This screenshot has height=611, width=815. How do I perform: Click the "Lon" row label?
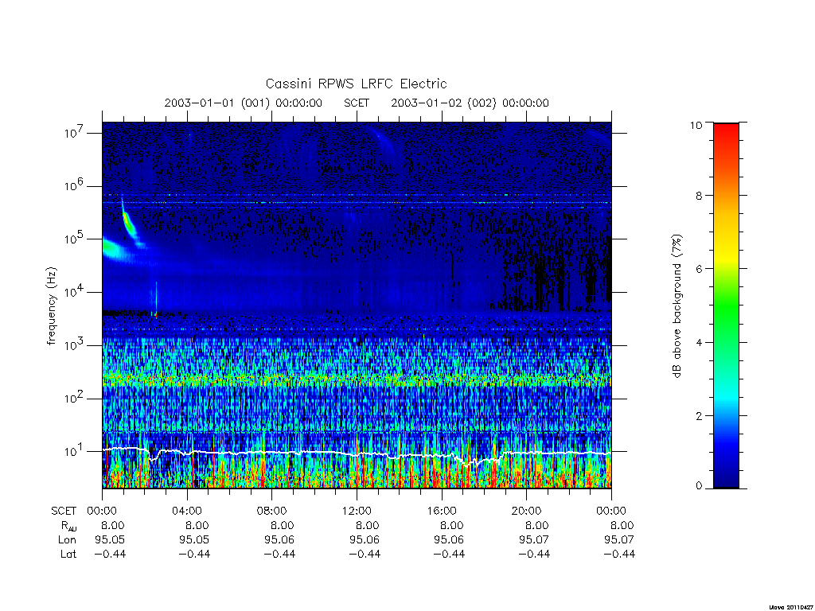pyautogui.click(x=67, y=540)
